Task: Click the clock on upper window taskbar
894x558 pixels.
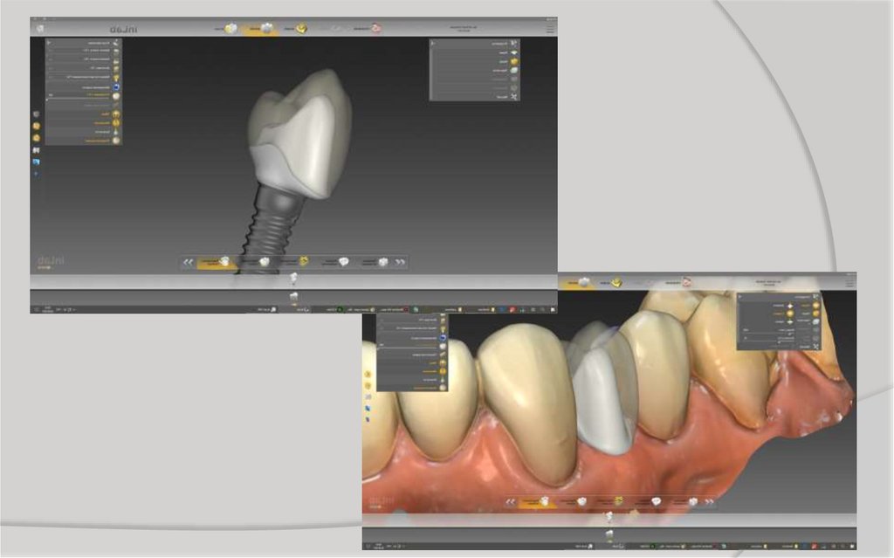Action: pyautogui.click(x=48, y=309)
